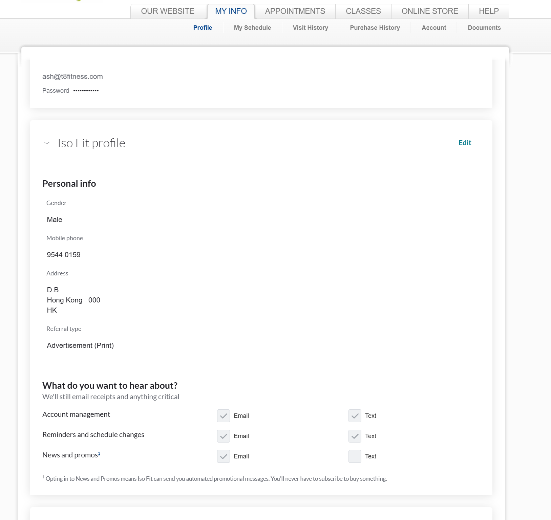Open My Schedule subpage

coord(252,28)
